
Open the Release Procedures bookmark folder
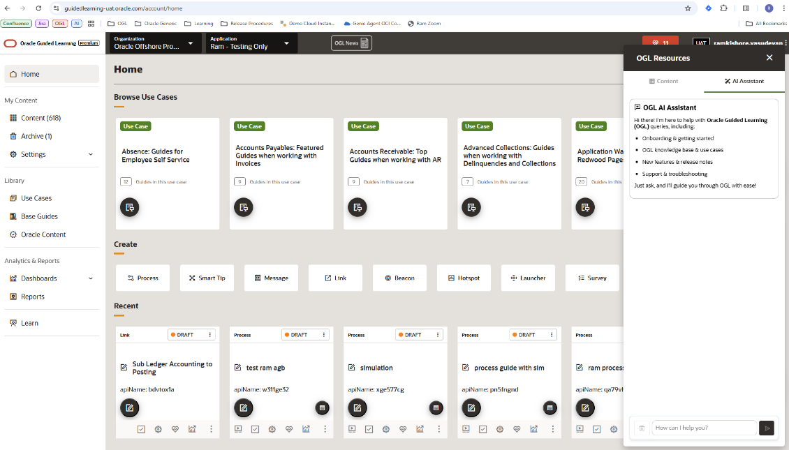[x=247, y=23]
